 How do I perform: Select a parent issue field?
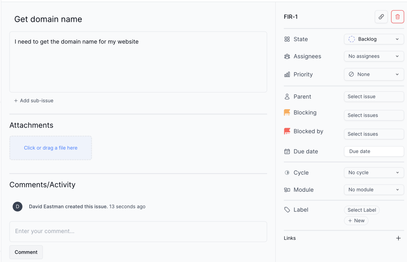pyautogui.click(x=374, y=97)
